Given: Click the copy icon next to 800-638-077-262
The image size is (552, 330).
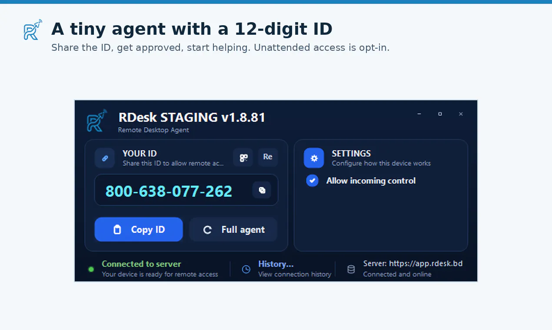Looking at the screenshot, I should [262, 190].
